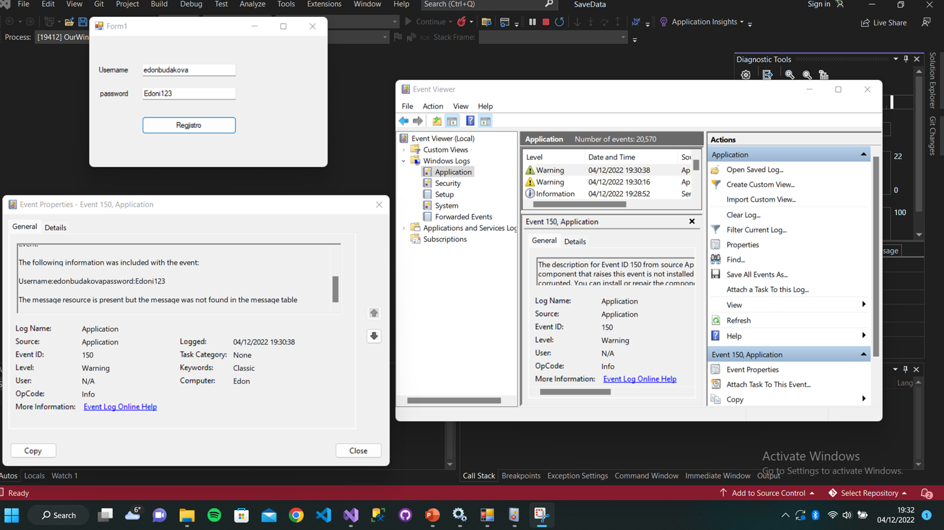Click the Event Log Online Help link

pos(120,406)
